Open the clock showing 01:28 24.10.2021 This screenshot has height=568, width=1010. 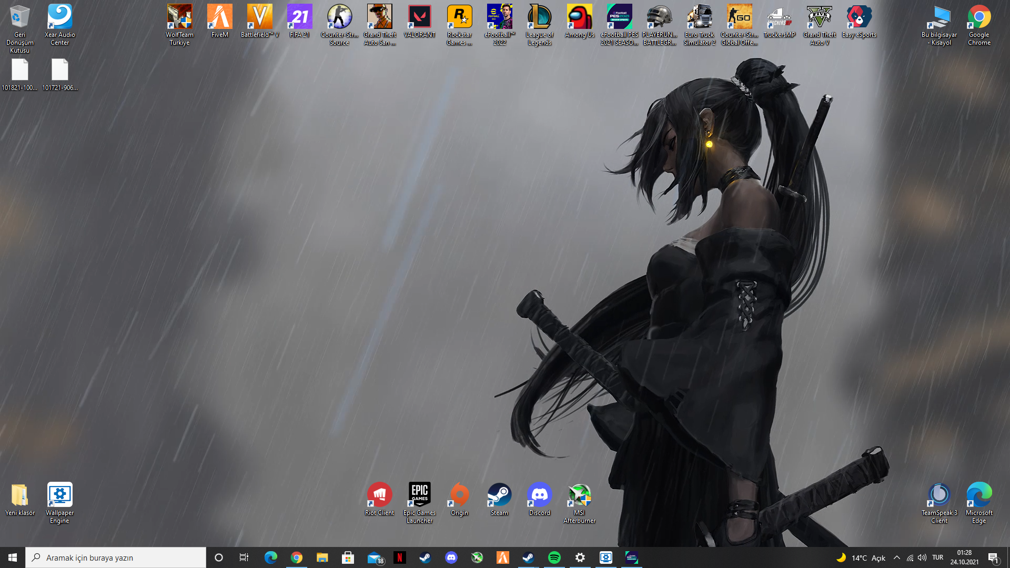(965, 557)
